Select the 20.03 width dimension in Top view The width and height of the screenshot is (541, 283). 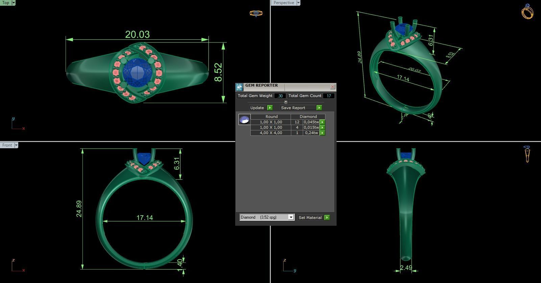137,34
